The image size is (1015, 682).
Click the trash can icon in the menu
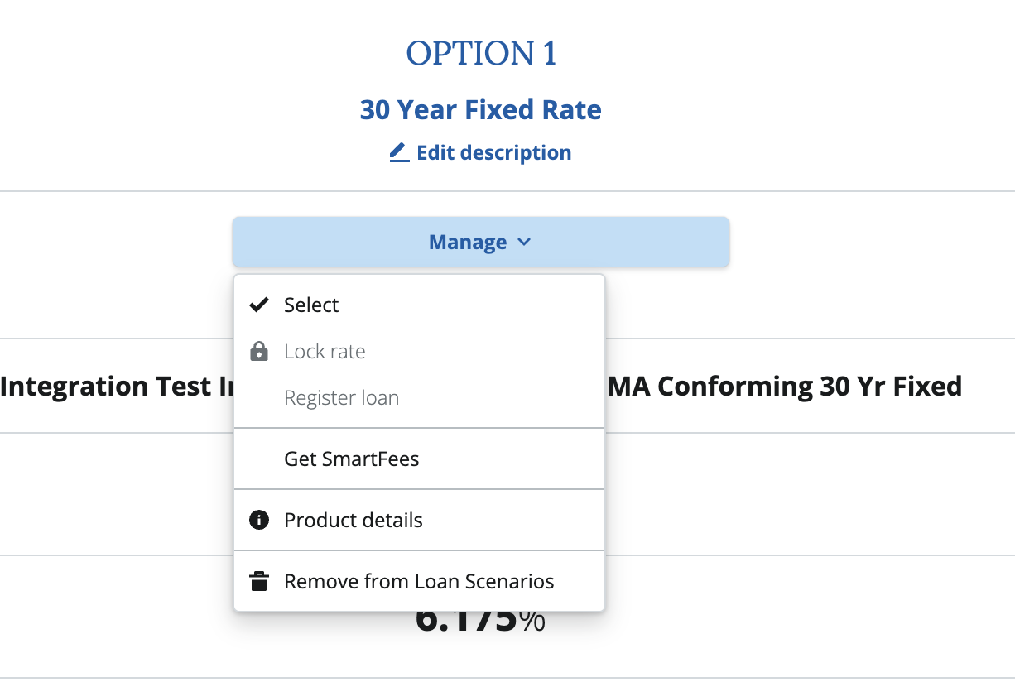point(259,581)
